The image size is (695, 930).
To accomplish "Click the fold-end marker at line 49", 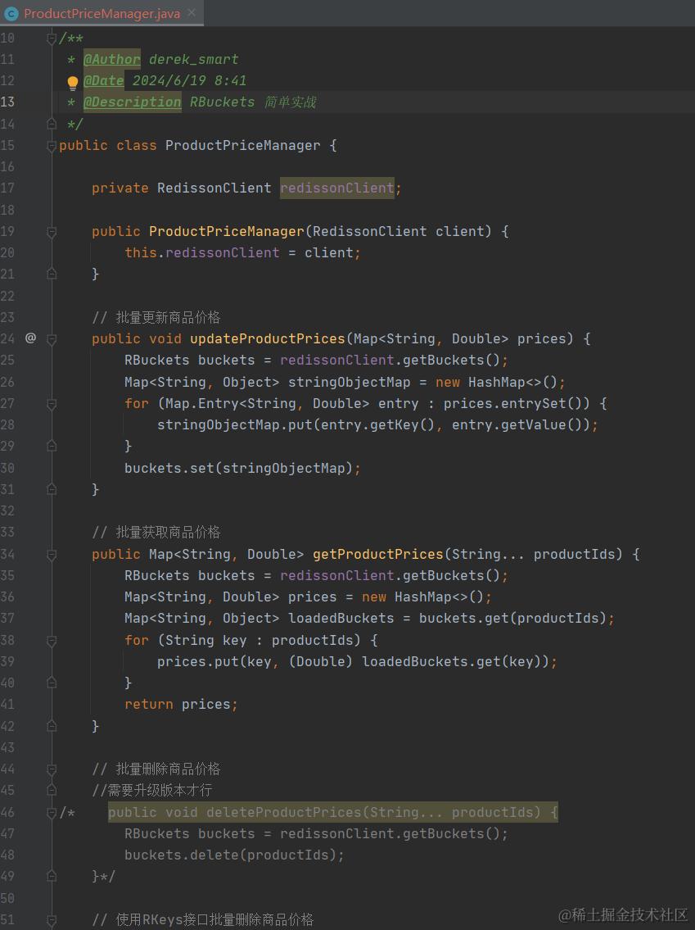I will 51,875.
